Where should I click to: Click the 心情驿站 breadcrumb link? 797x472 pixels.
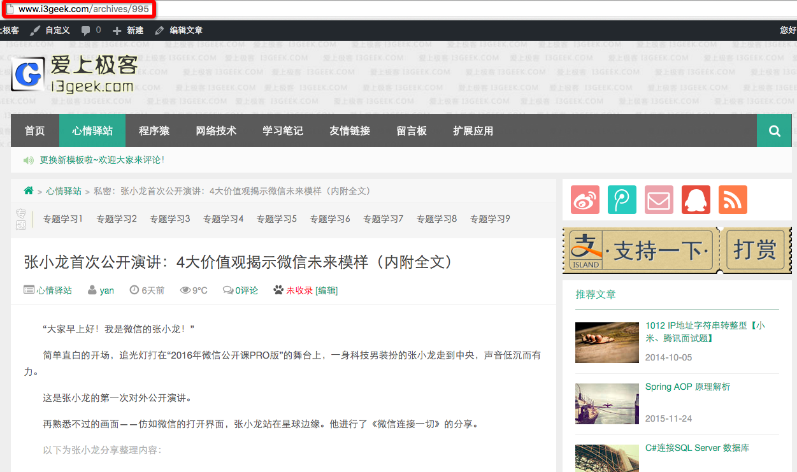tap(64, 191)
